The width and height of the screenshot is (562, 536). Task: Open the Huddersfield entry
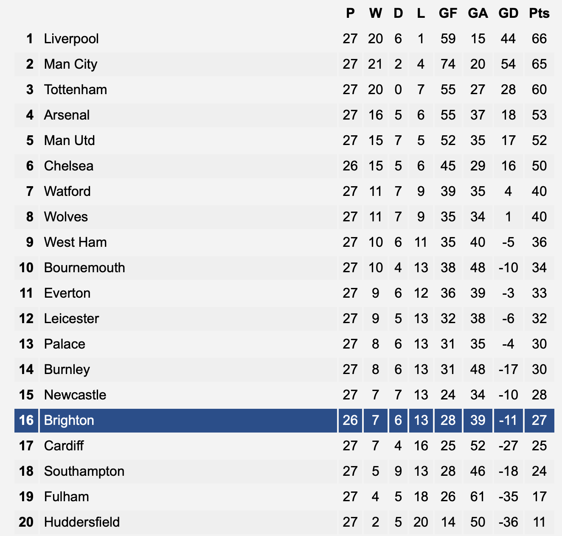82,522
